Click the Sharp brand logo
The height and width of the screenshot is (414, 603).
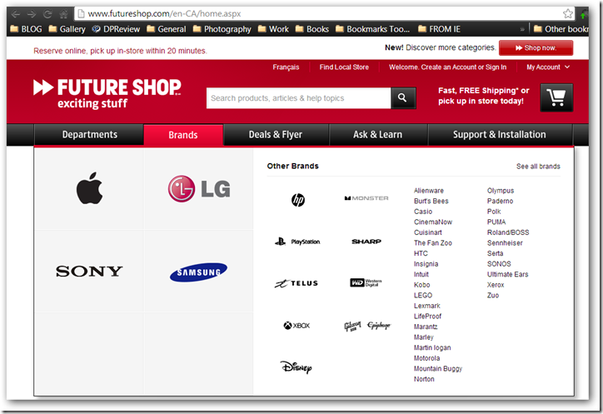[x=366, y=242]
